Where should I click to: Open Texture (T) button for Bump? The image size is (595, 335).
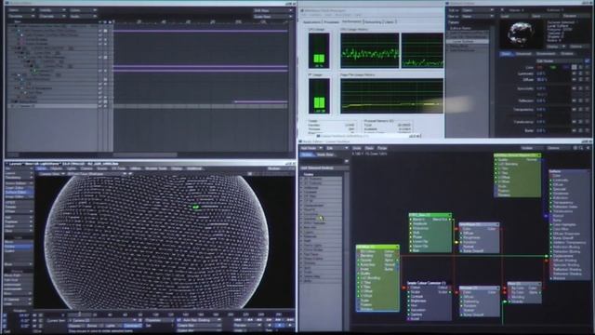point(588,130)
